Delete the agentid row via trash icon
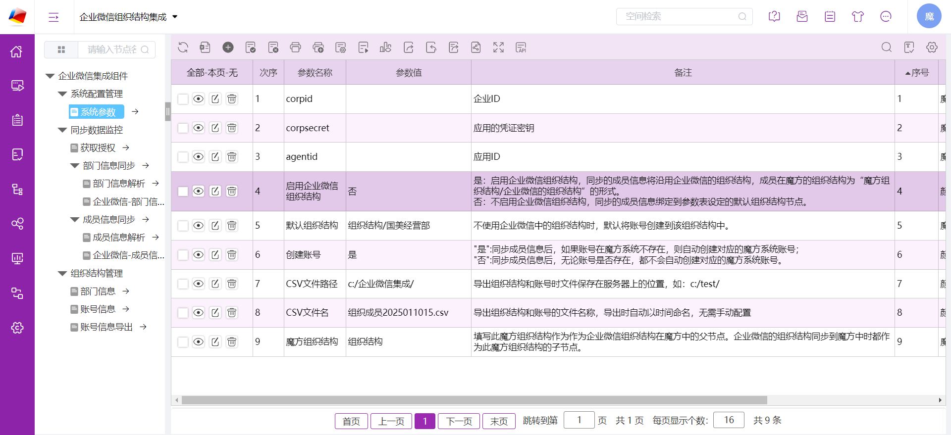This screenshot has height=435, width=951. [x=232, y=157]
